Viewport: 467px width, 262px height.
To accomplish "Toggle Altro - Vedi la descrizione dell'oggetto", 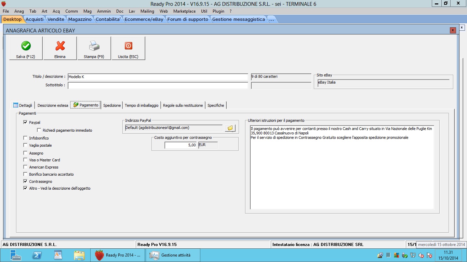I will click(25, 188).
